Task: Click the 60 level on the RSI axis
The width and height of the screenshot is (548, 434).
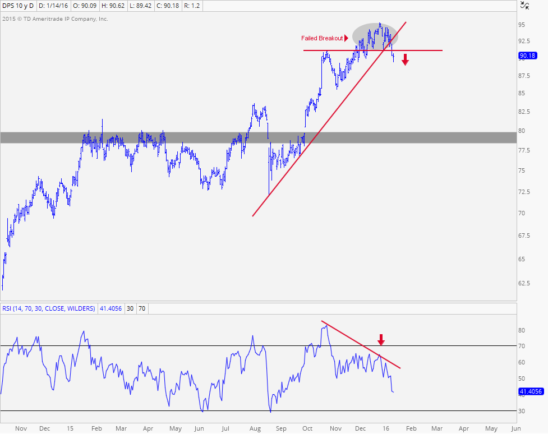Action: (x=522, y=362)
